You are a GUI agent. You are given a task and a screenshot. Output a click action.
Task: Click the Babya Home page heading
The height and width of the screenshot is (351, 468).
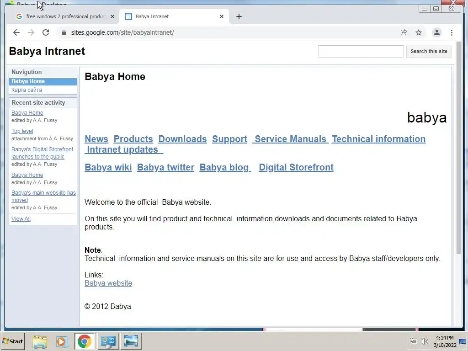[x=115, y=77]
